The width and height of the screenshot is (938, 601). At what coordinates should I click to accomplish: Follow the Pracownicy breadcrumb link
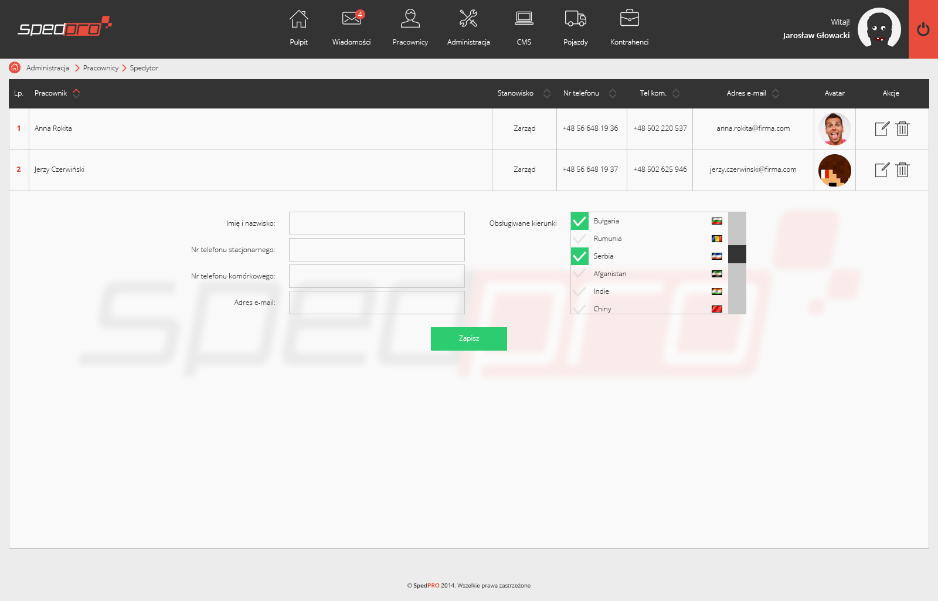coord(101,68)
